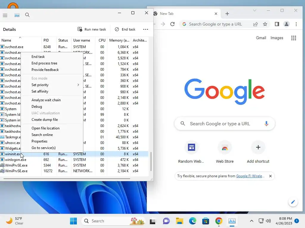Open Chrome profile avatar
The height and width of the screenshot is (228, 305).
[286, 24]
